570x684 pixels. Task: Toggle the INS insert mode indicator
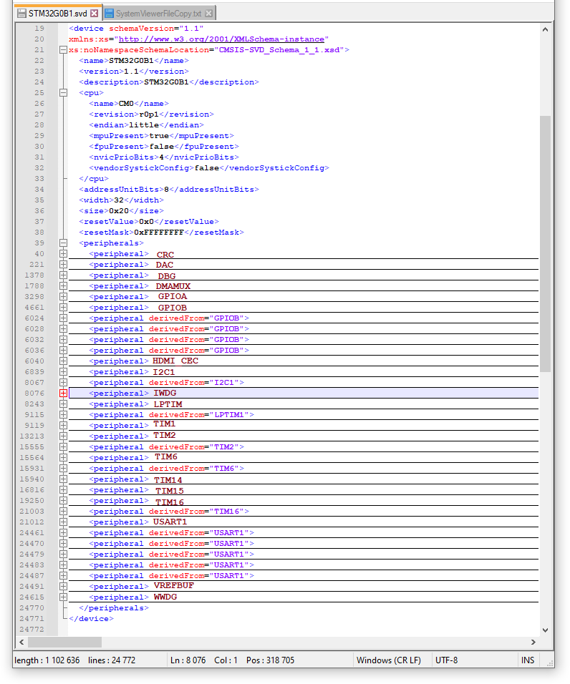pyautogui.click(x=527, y=660)
